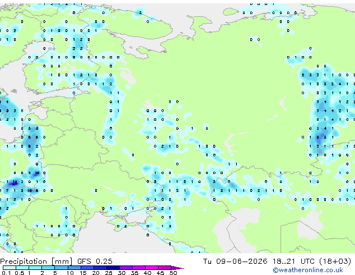Click the 25–30 mm navy legend swatch
Viewport: 355px width, 275px height.
tap(113, 268)
